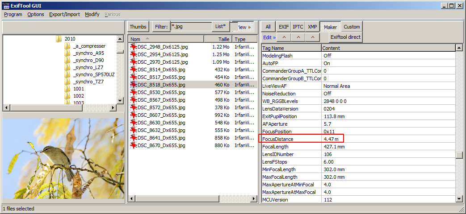Click metadata panel scrollbar up arrow
The width and height of the screenshot is (466, 214).
tap(459, 48)
